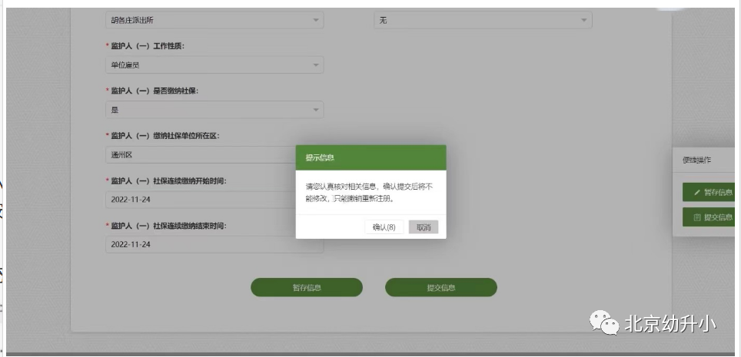The width and height of the screenshot is (741, 357).
Task: Open the 是否缴纳社保 dropdown showing 是
Action: 214,110
